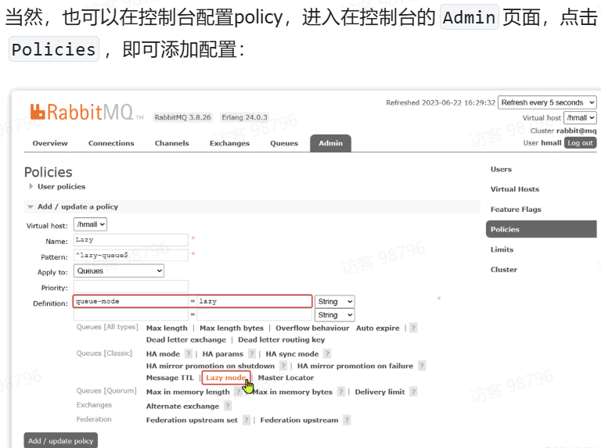The width and height of the screenshot is (601, 448).
Task: Focus the Pattern input field
Action: click(x=131, y=255)
